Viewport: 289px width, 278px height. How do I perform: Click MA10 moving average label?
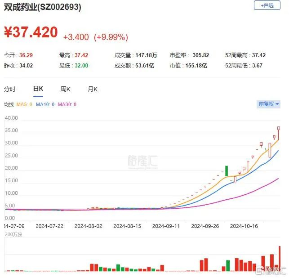coord(45,105)
